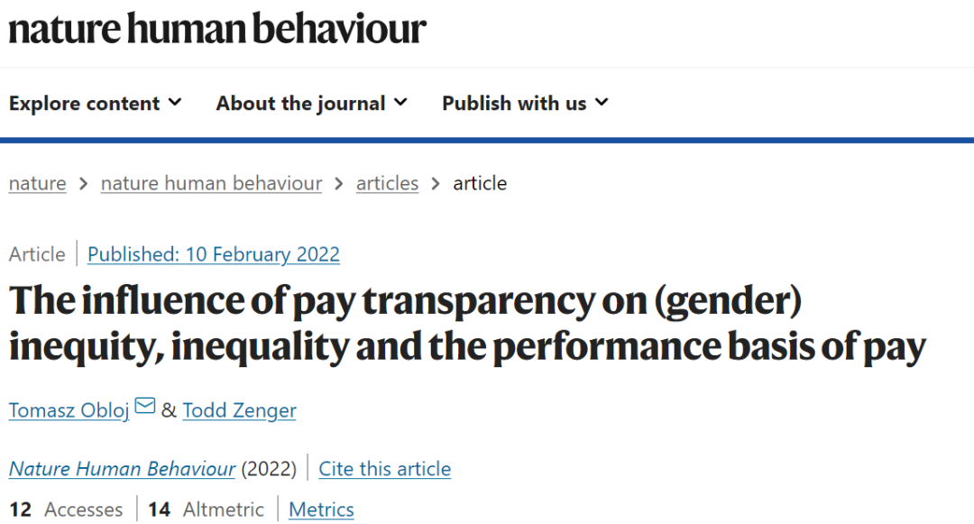The image size is (974, 524).
Task: Click the Publish with us chevron arrow
Action: point(602,102)
